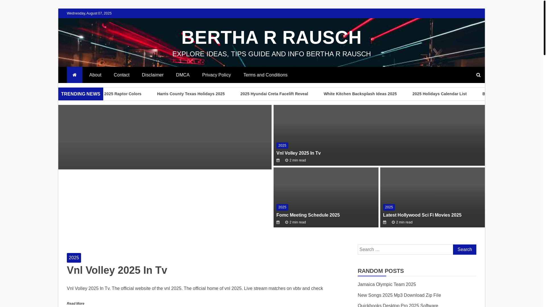
Task: Click 2025 tag on Fomc Meeting card
Action: (x=282, y=207)
